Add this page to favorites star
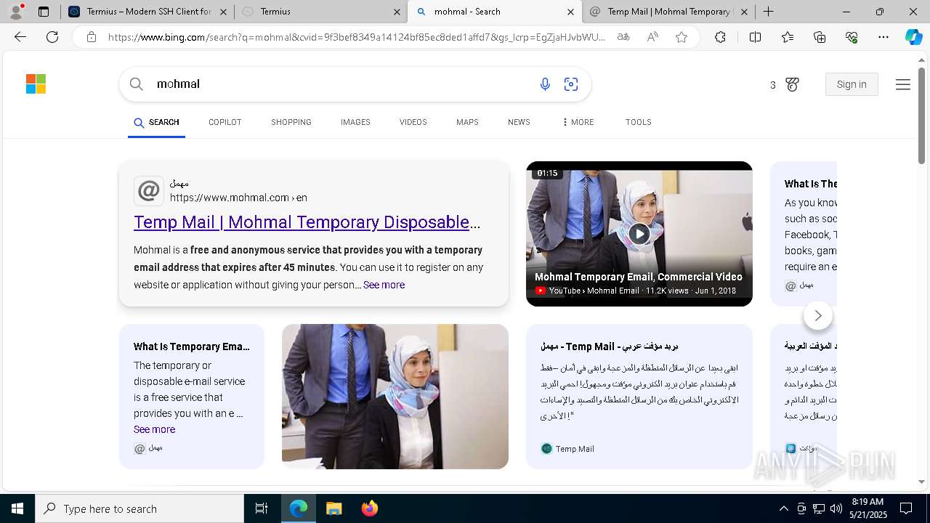Screen dimensions: 930x523 (x=682, y=37)
